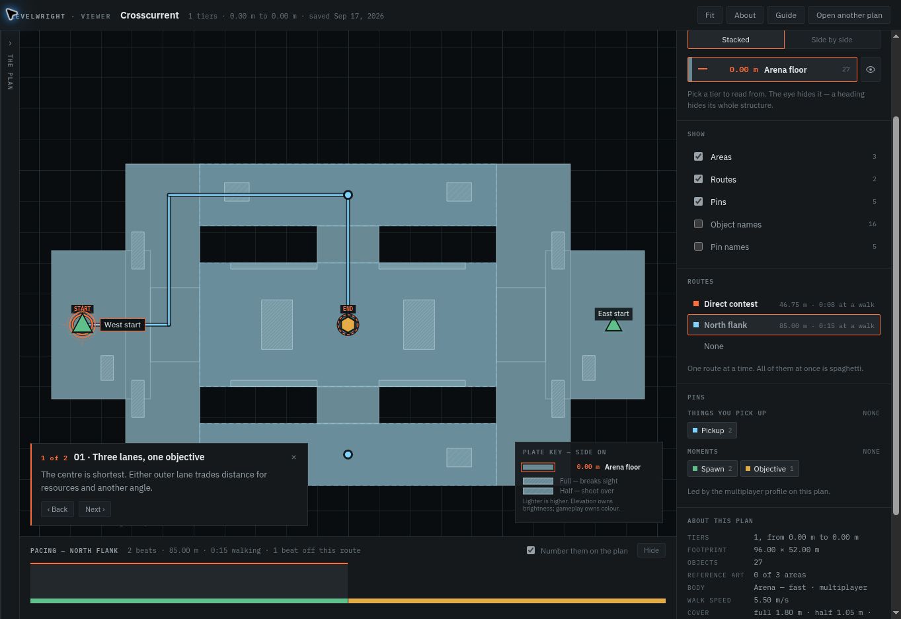This screenshot has height=619, width=901.
Task: Select the green West start spawn pin
Action: tap(82, 324)
